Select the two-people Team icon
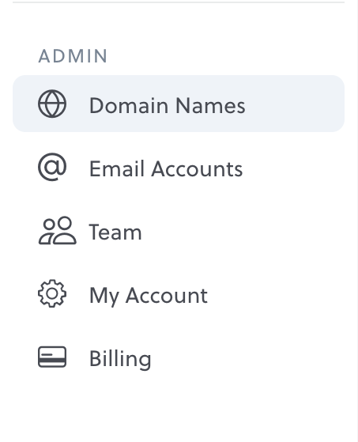Screen dimensions: 358x442 point(57,230)
